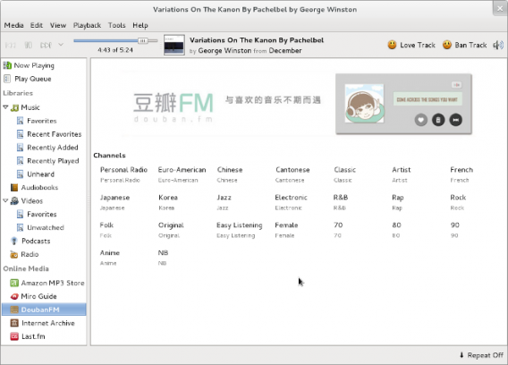
Task: Open the View menu
Action: click(x=57, y=25)
